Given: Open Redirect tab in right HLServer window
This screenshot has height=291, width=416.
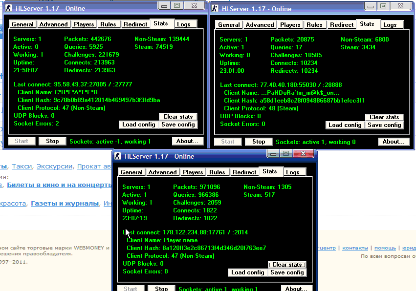Looking at the screenshot, I should coord(342,25).
